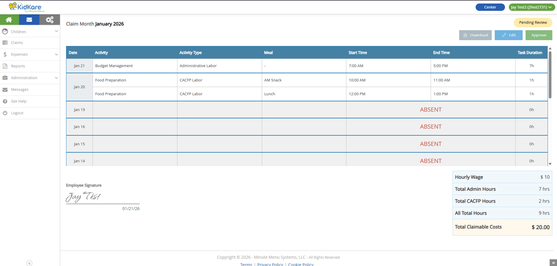Open Children in the sidebar
Viewport: 557px width, 266px height.
[x=30, y=32]
